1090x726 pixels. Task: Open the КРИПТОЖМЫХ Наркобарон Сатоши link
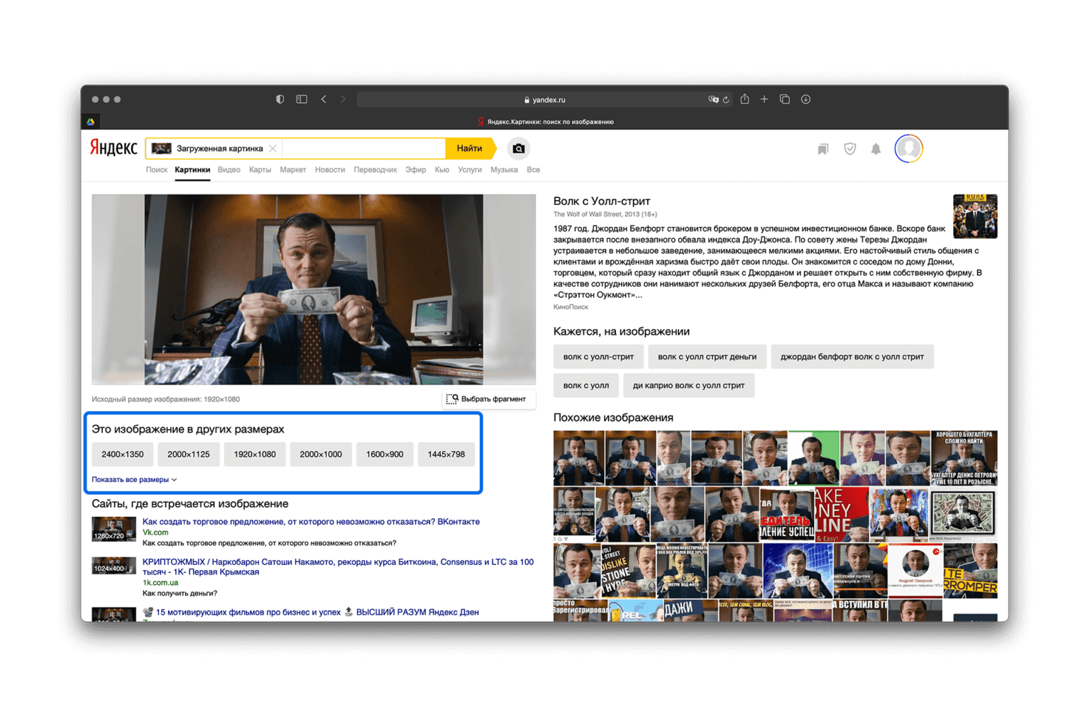tap(338, 567)
